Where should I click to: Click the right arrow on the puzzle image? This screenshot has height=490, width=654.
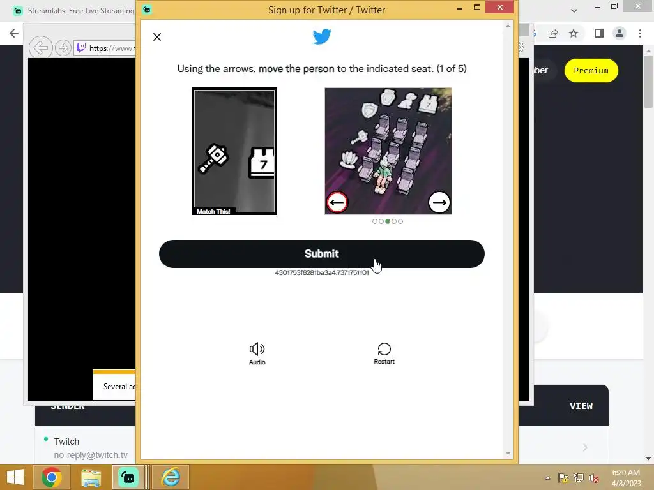click(439, 202)
